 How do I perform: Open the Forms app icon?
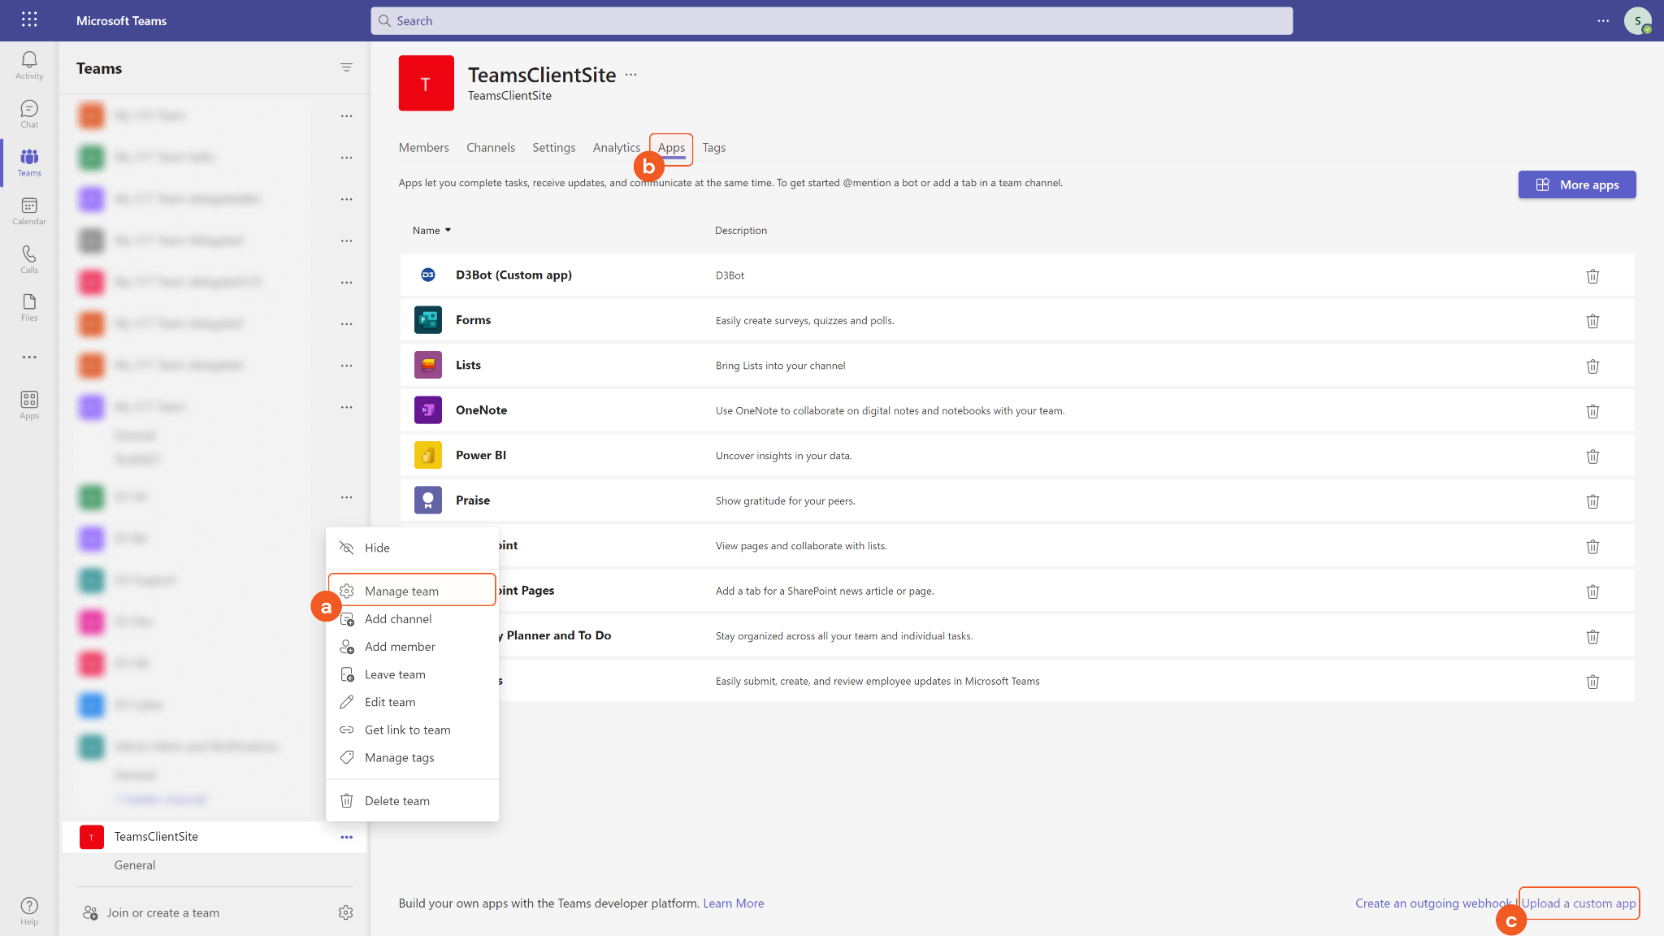click(428, 320)
